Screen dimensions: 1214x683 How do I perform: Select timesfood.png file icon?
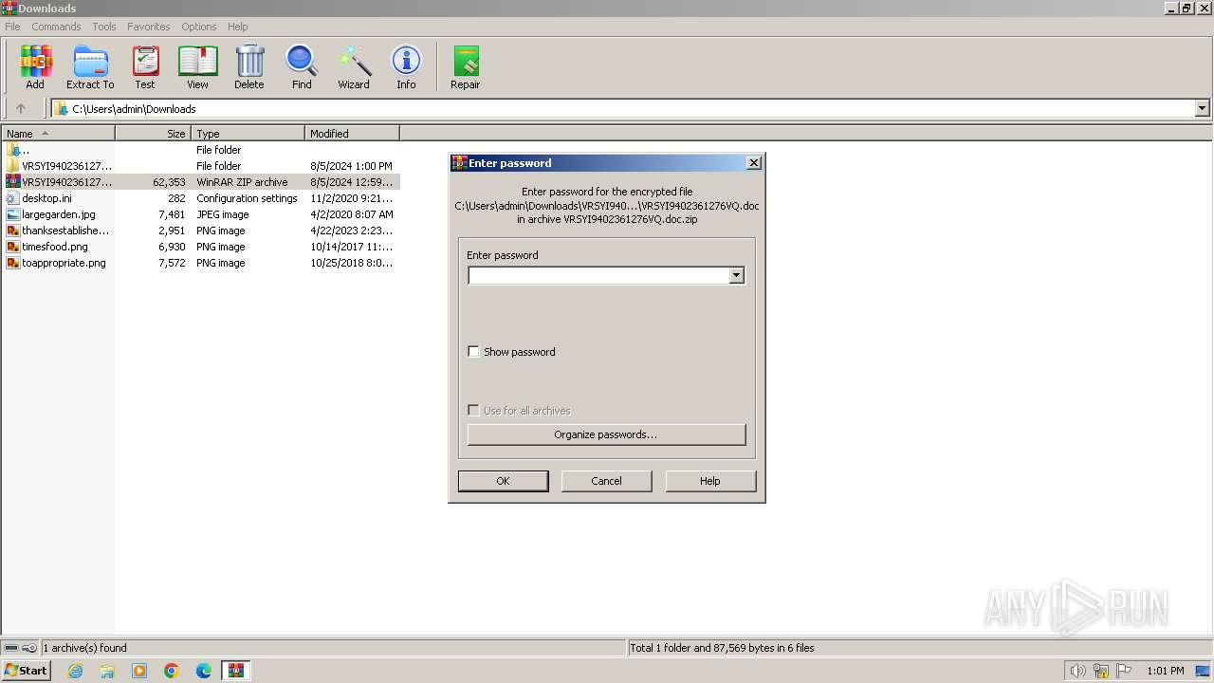click(x=13, y=247)
